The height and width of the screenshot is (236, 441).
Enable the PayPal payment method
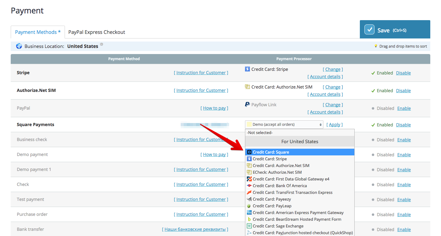point(404,108)
